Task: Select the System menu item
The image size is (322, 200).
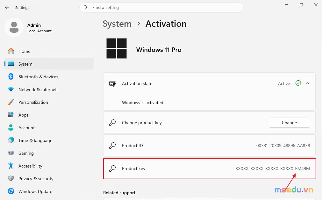Action: coord(49,64)
